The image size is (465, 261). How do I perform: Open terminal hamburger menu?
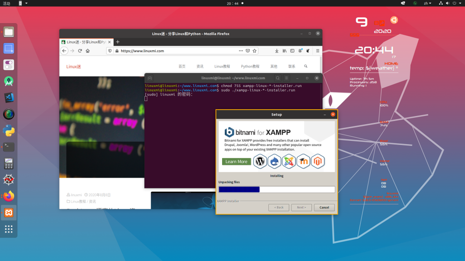[x=287, y=78]
